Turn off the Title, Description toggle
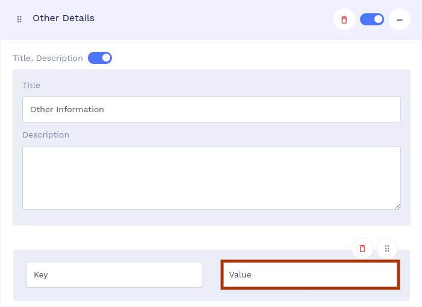422x307 pixels. (x=100, y=58)
